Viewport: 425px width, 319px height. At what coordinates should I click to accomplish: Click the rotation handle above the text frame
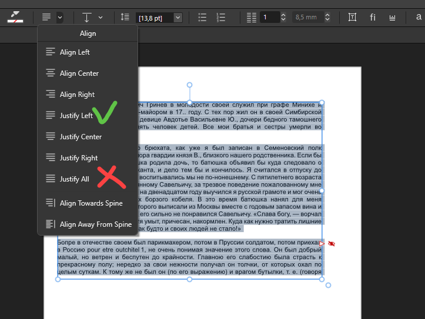[x=189, y=85]
